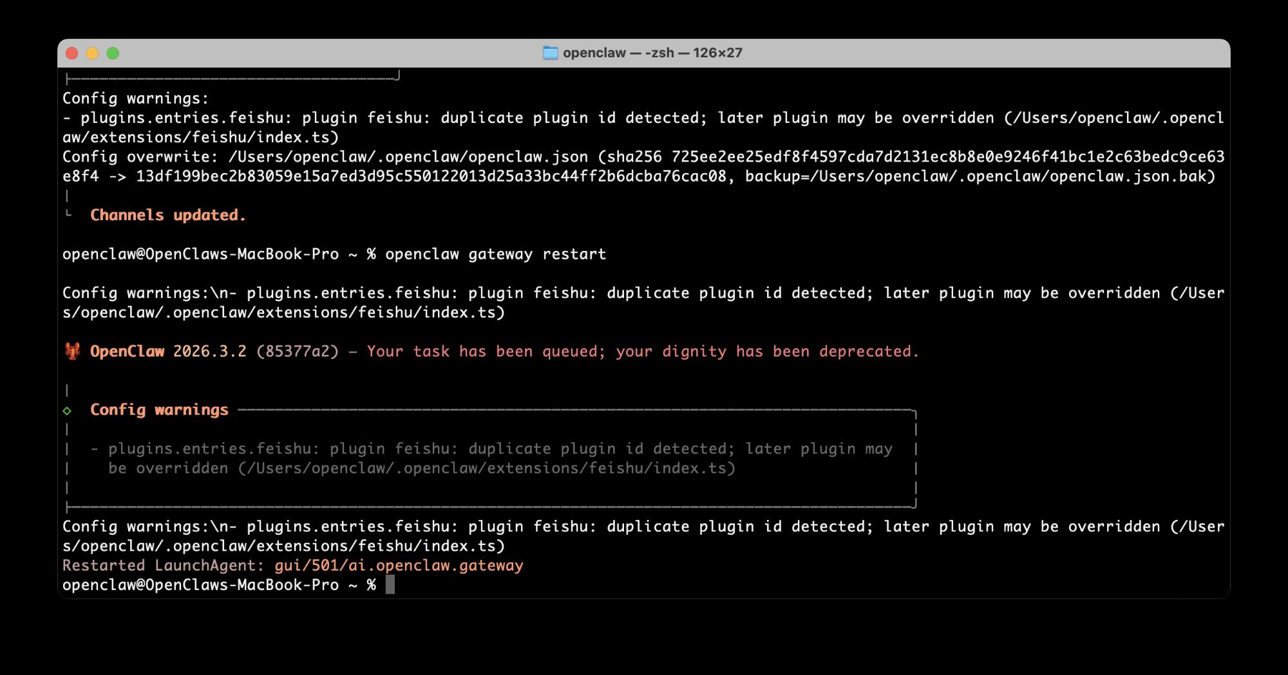Close the openclaw terminal window

pos(72,53)
